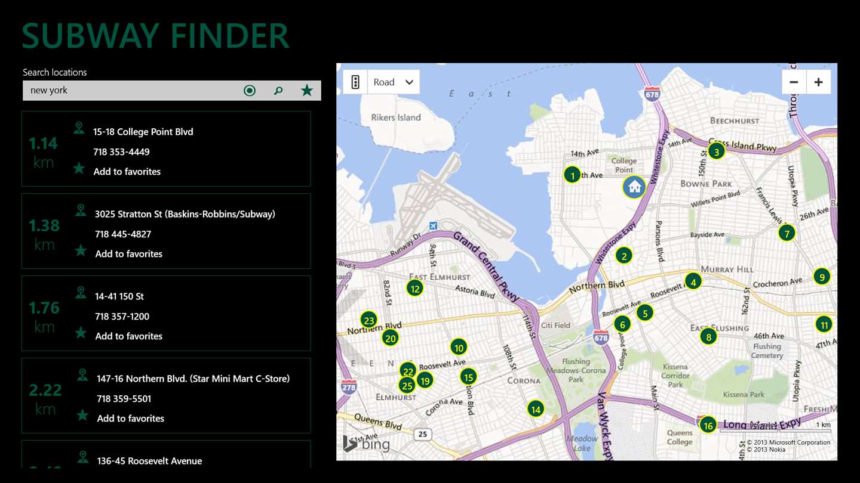Select map pin number 1
Image resolution: width=860 pixels, height=483 pixels.
coord(573,175)
